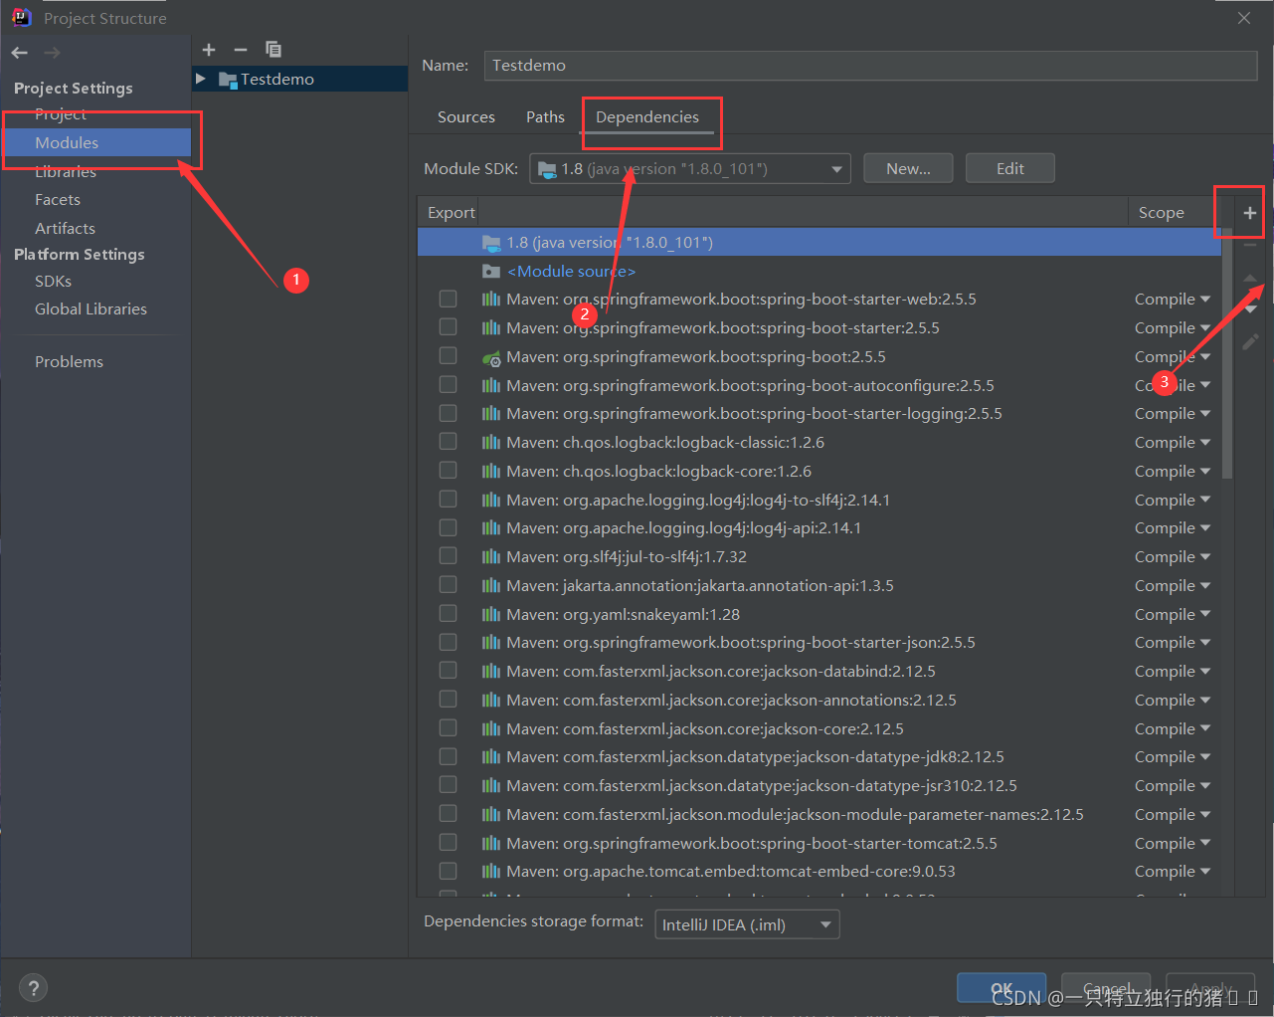Enable export for logback-core:1.2.6
This screenshot has width=1274, height=1017.
pyautogui.click(x=448, y=471)
